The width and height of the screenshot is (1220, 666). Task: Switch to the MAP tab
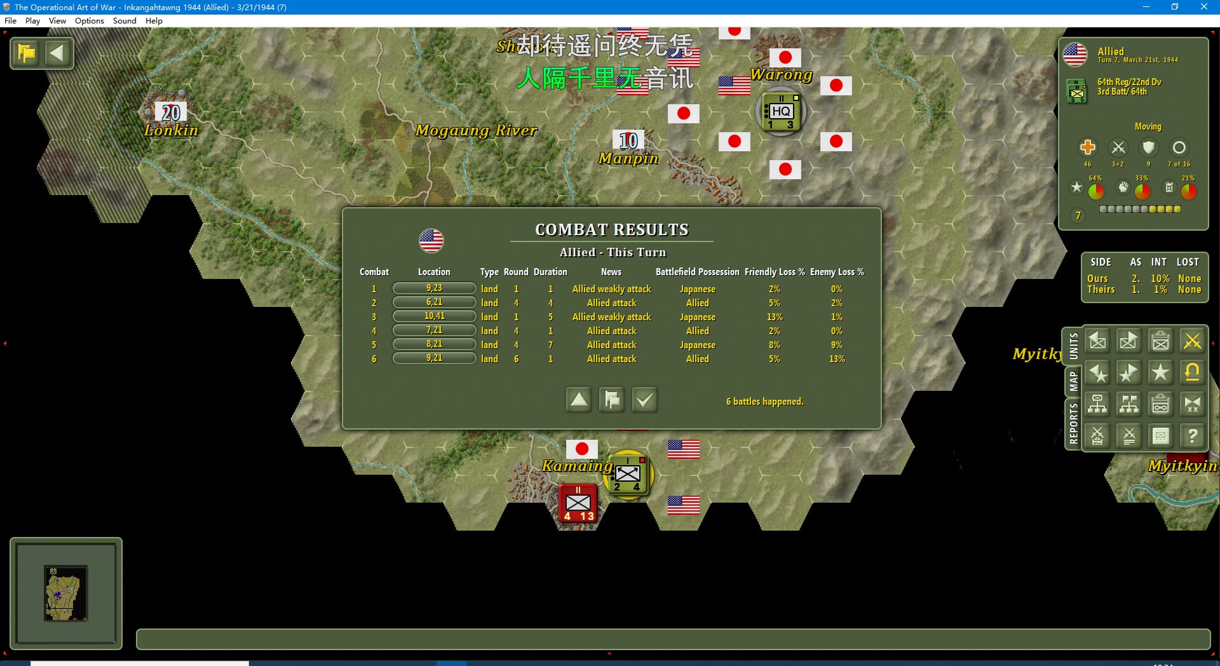pos(1074,381)
